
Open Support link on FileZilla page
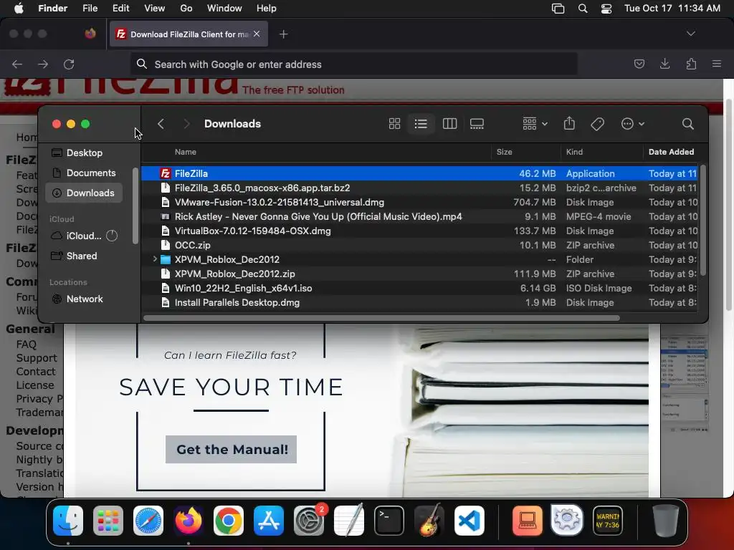tap(37, 358)
